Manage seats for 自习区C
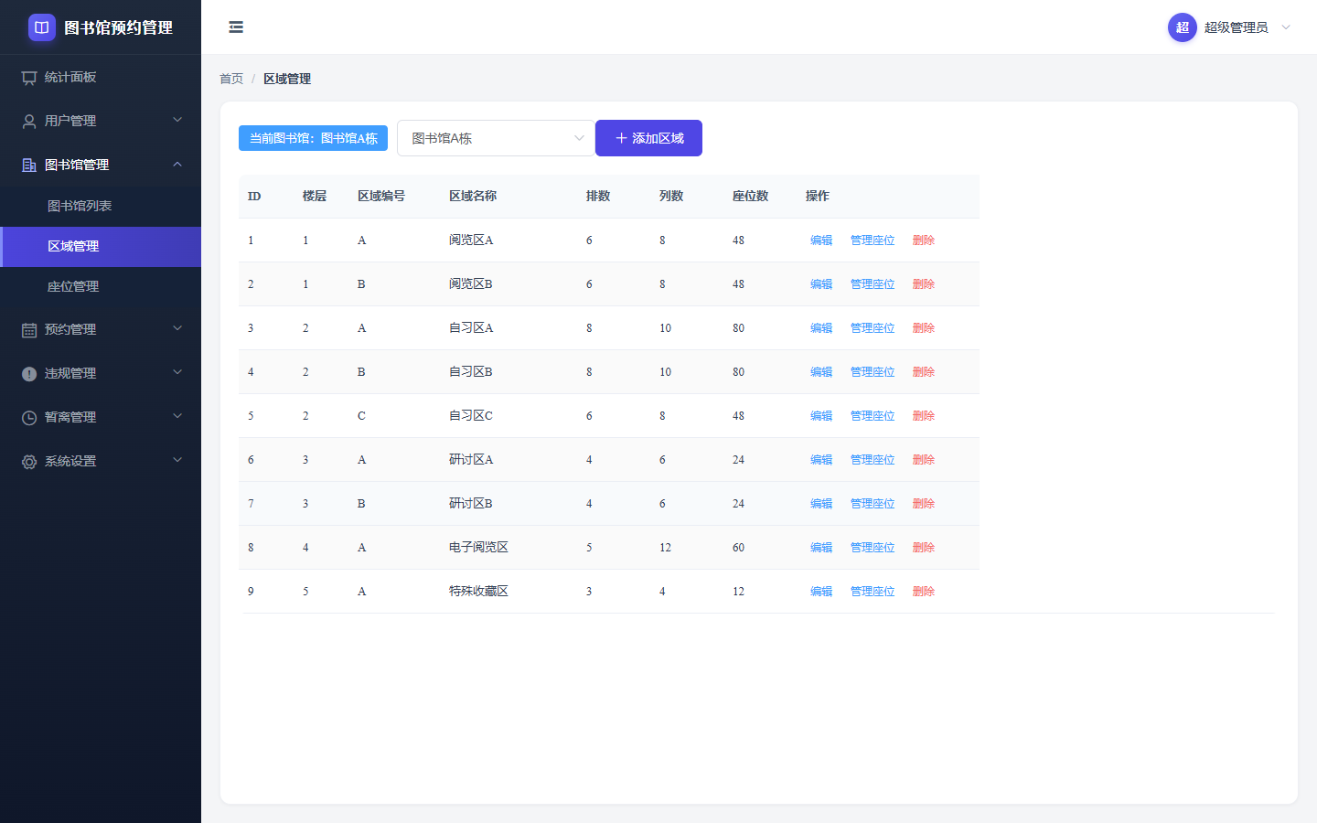The width and height of the screenshot is (1317, 823). [x=873, y=416]
